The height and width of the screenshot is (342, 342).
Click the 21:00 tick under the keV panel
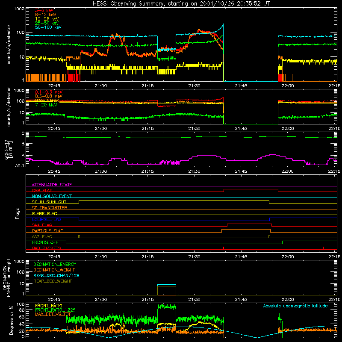coord(101,86)
